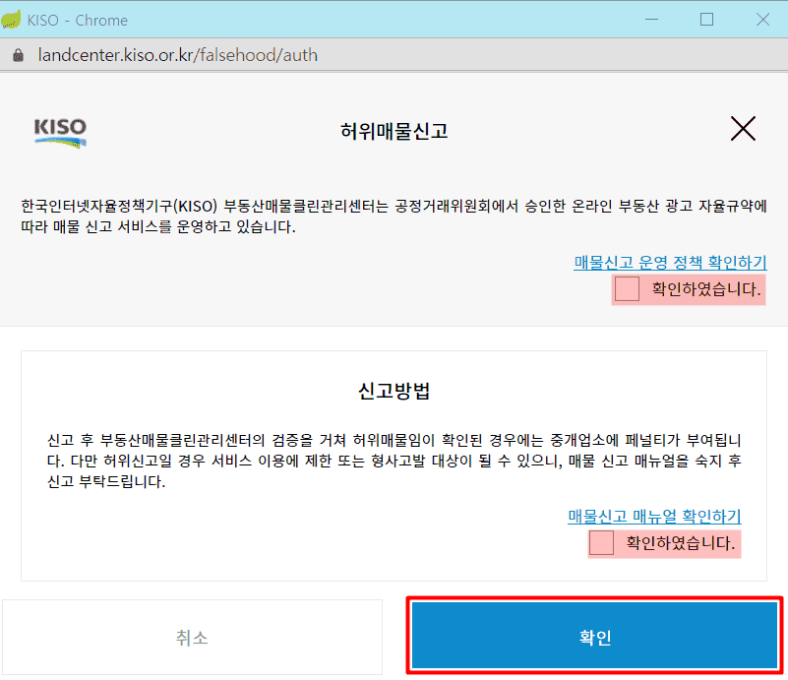Minimize the KISO Chrome window
The height and width of the screenshot is (680, 788).
649,20
